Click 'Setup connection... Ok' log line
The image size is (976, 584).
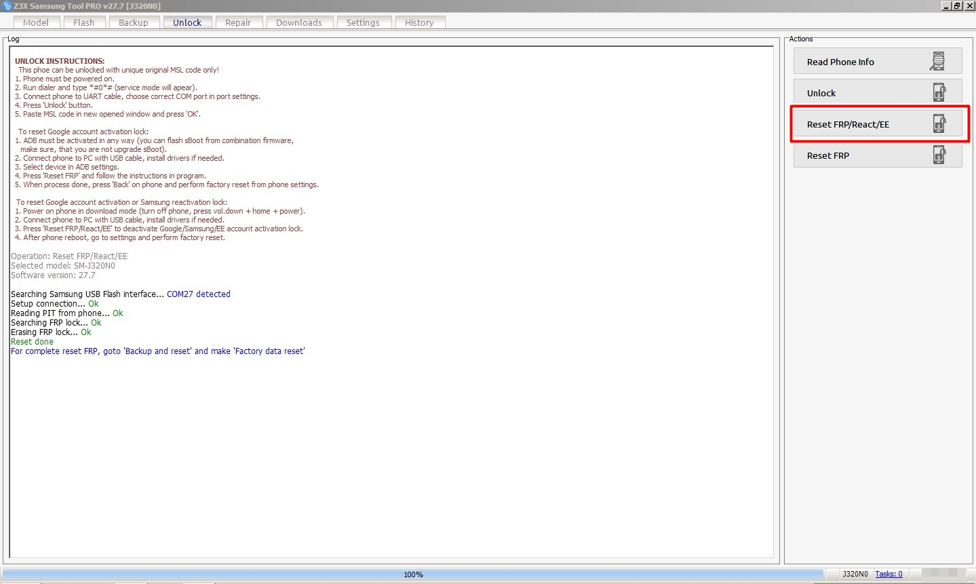pos(55,304)
